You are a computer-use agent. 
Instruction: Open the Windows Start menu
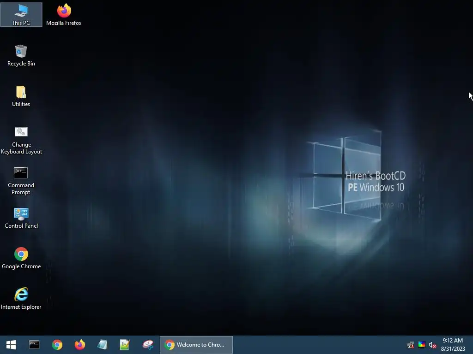tap(11, 345)
